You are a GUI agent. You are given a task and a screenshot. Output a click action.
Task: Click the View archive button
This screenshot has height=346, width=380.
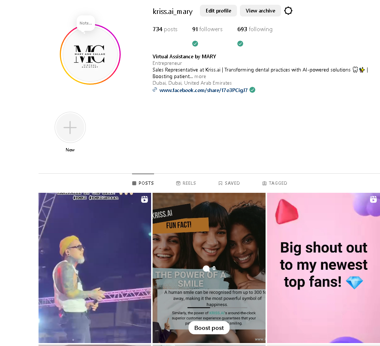coord(260,11)
